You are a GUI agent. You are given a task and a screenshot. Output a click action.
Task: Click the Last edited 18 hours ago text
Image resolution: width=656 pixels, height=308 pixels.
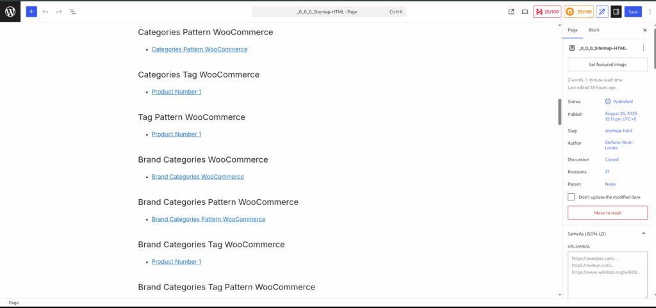pyautogui.click(x=592, y=87)
